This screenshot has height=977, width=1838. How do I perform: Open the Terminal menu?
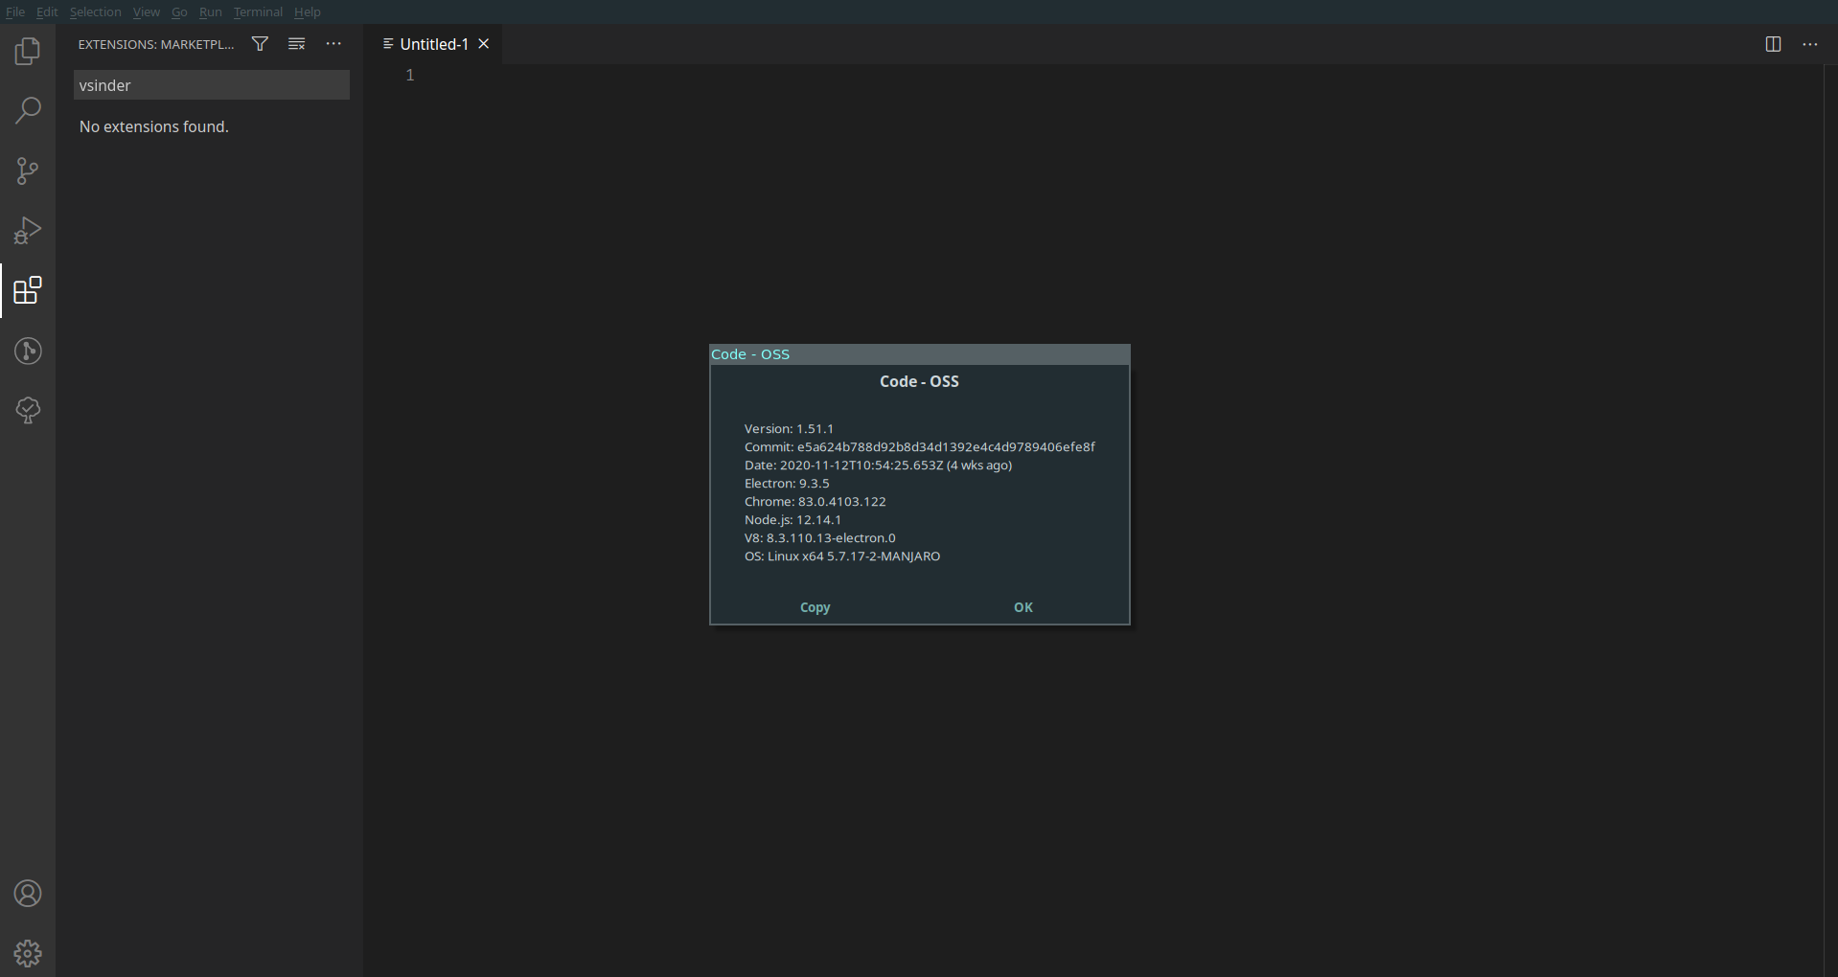(x=257, y=11)
